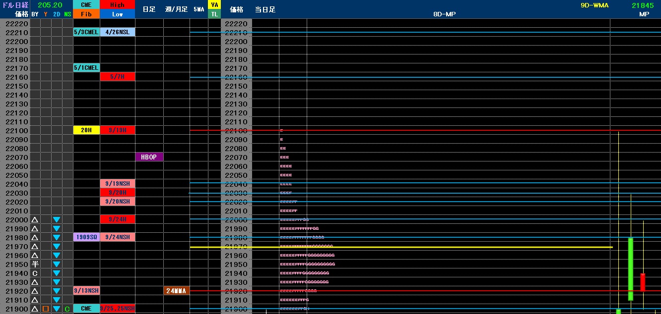Viewport: 661px width, 314px height.
Task: Click the 9/13NSH label cell
Action: 86,291
